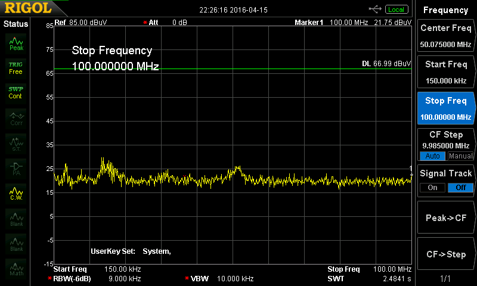Click the USB connection icon
Screen dimensions: 477x286
[x=376, y=9]
